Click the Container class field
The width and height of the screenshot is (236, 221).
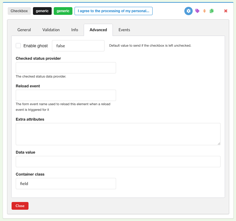(x=66, y=184)
